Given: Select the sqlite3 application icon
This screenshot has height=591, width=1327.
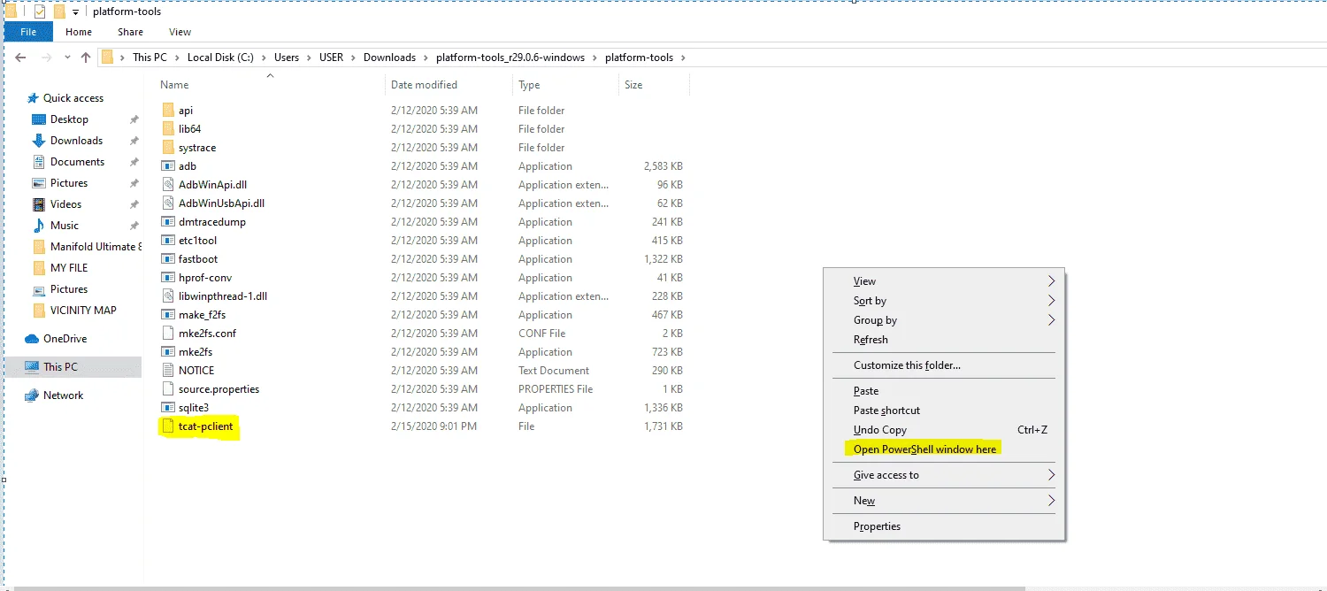Looking at the screenshot, I should [x=169, y=408].
